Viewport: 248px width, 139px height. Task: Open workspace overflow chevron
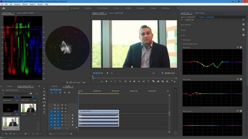[x=178, y=8]
